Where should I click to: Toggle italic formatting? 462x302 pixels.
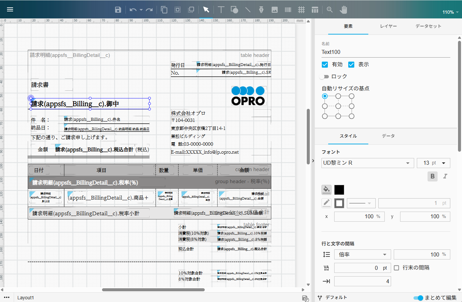pyautogui.click(x=445, y=176)
